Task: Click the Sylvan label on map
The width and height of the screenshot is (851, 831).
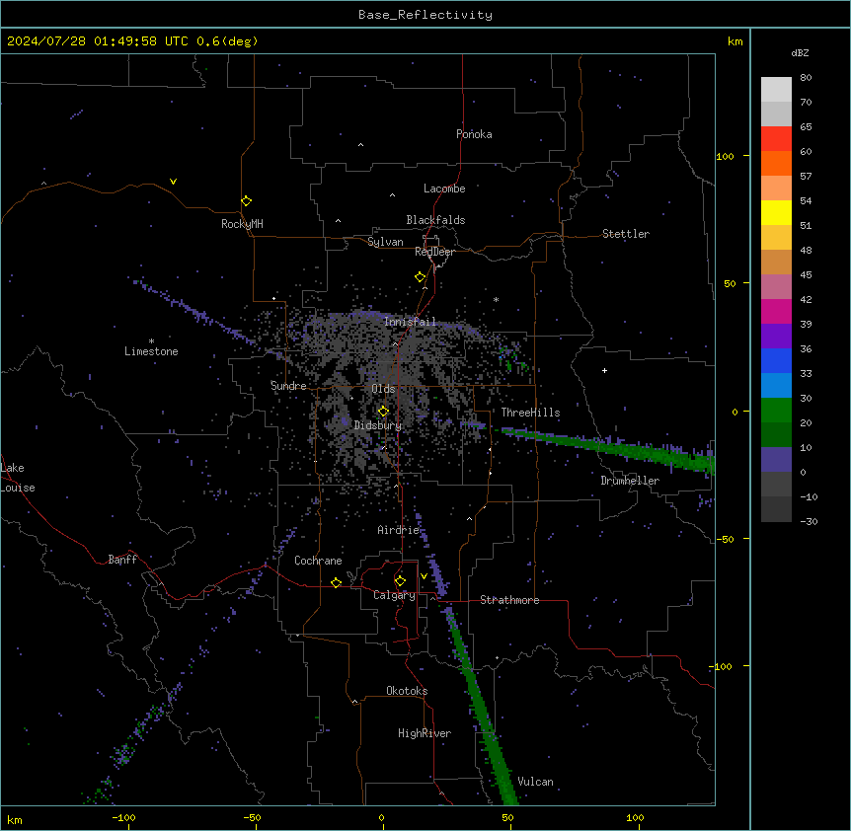Action: [385, 242]
